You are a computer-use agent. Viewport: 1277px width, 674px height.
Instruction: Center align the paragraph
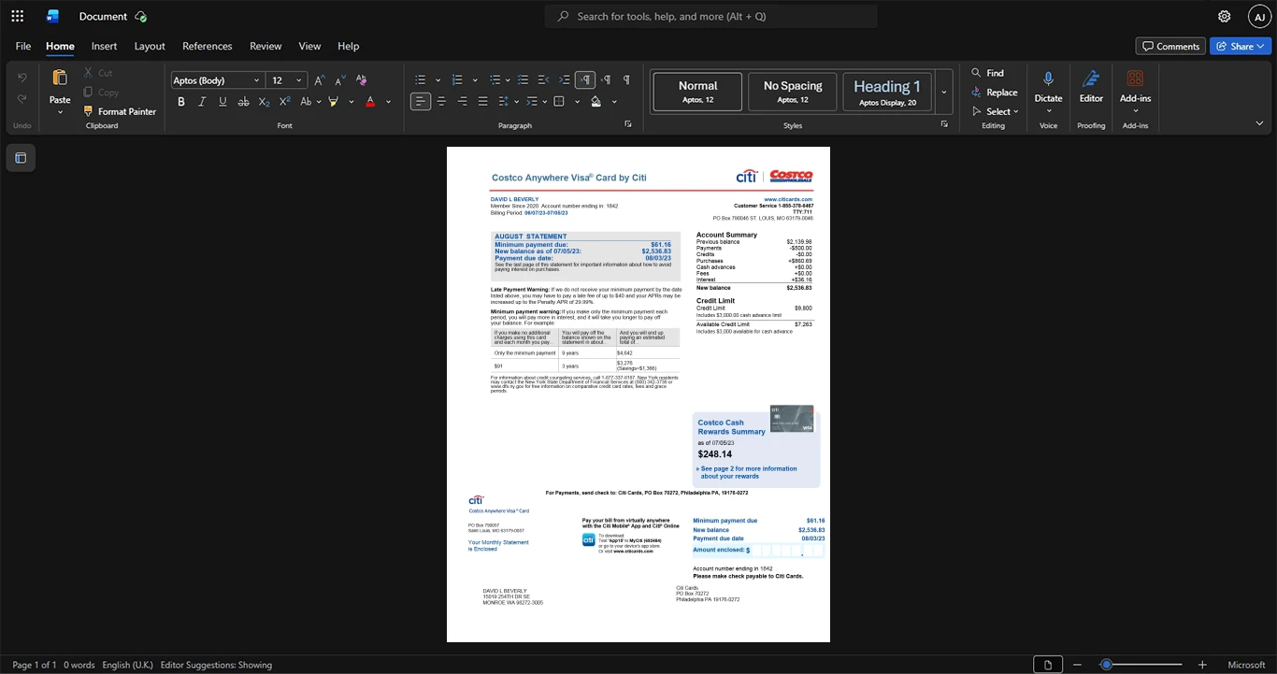point(441,101)
